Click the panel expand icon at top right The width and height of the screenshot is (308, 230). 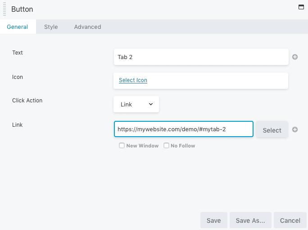pos(301,7)
